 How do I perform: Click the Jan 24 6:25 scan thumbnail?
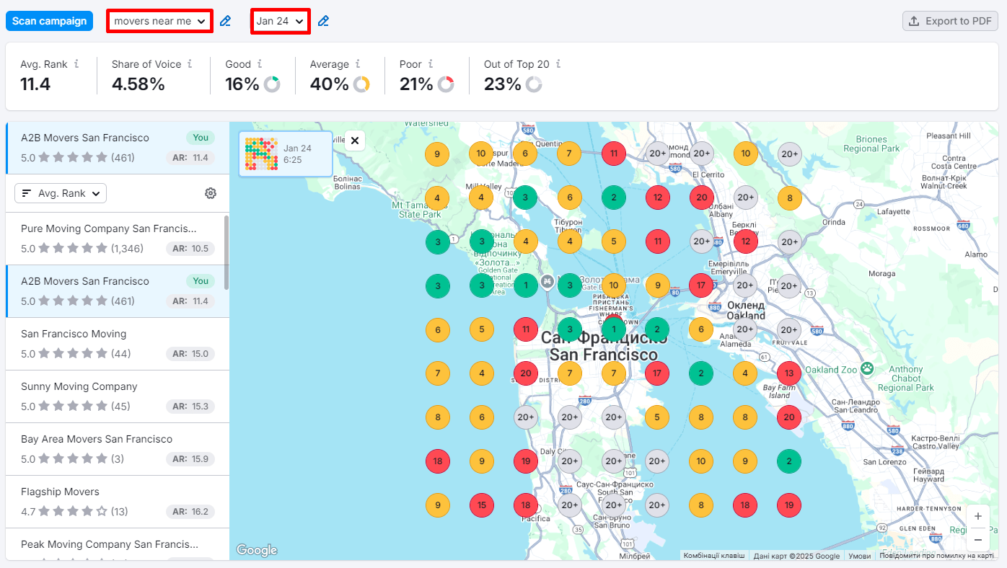coord(286,154)
